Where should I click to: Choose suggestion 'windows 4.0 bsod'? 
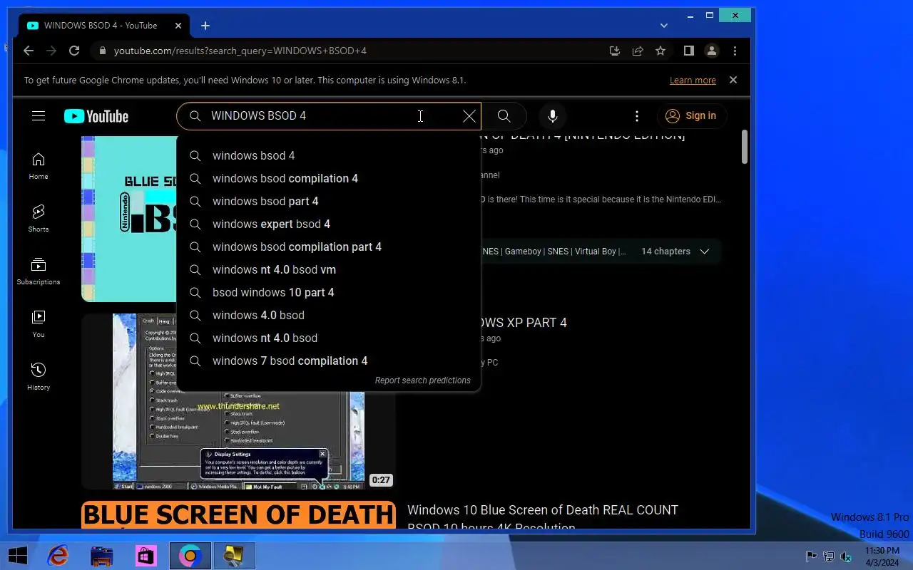tap(329, 315)
